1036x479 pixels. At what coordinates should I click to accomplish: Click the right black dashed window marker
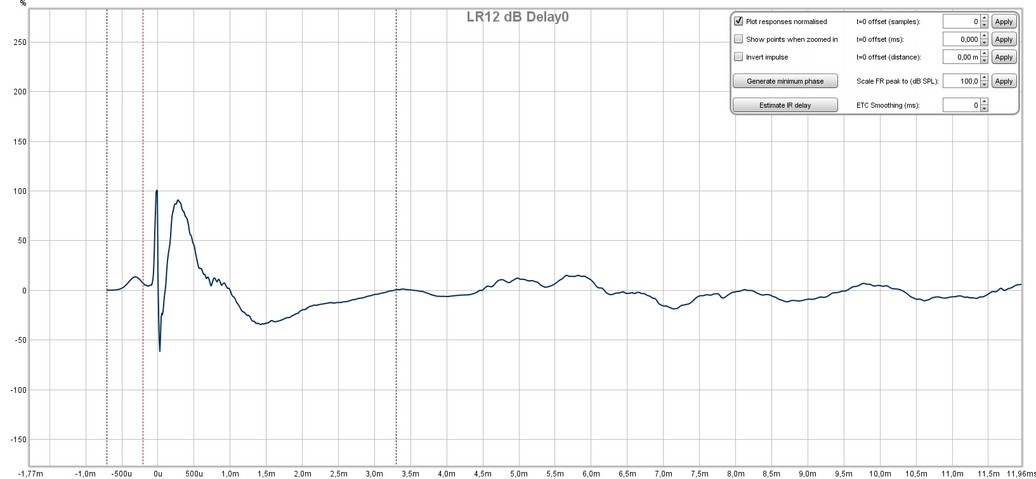[397, 238]
